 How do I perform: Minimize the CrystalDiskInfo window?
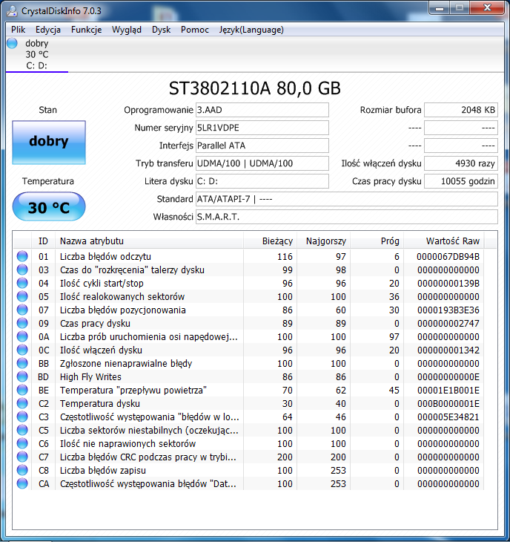coord(440,8)
